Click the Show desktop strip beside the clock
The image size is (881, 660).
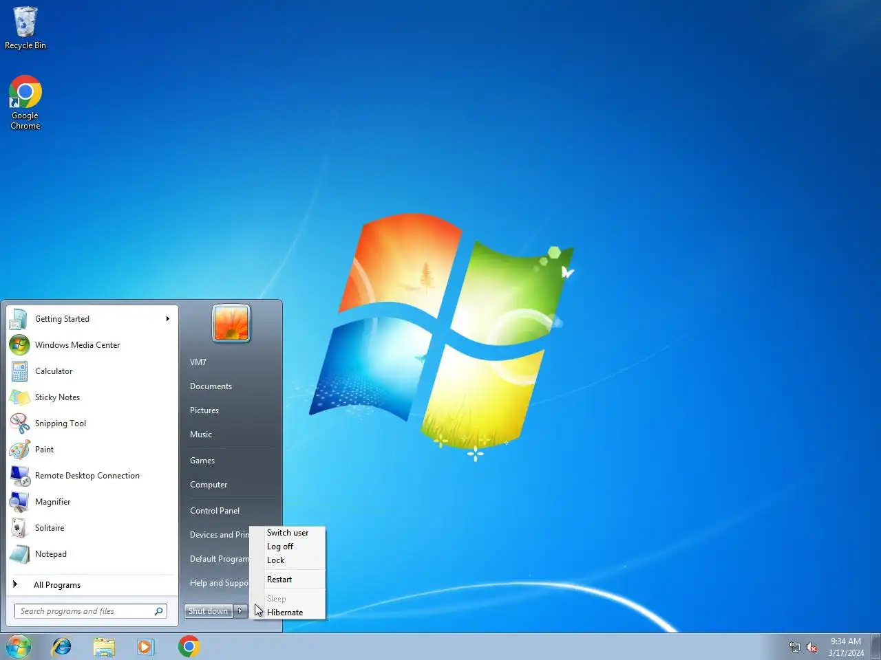click(x=876, y=647)
